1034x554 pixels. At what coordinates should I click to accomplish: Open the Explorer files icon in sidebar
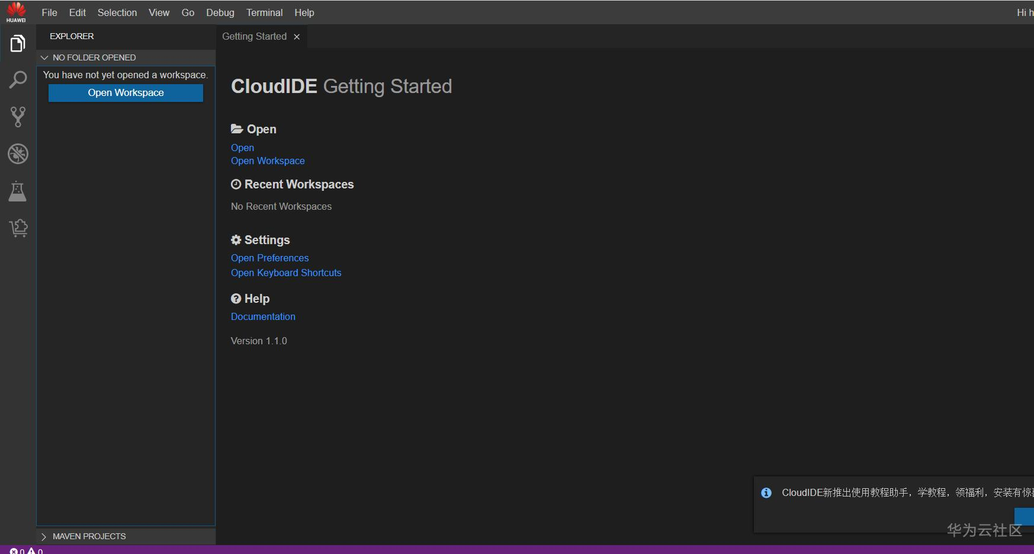(x=18, y=43)
